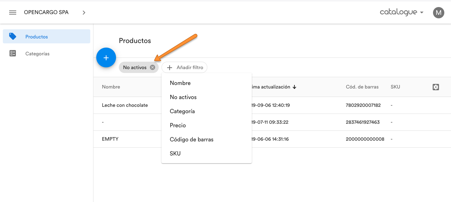Screen dimensions: 451x202
Task: Click the Nombre column header
Action: click(x=111, y=87)
